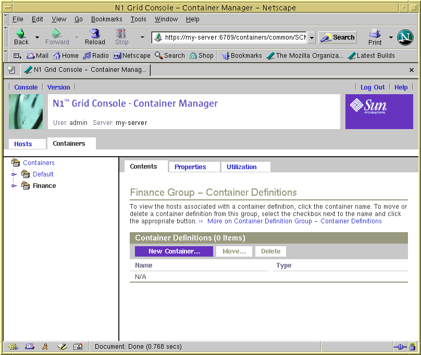421x355 pixels.
Task: Expand the Finance container group node
Action: (x=14, y=186)
